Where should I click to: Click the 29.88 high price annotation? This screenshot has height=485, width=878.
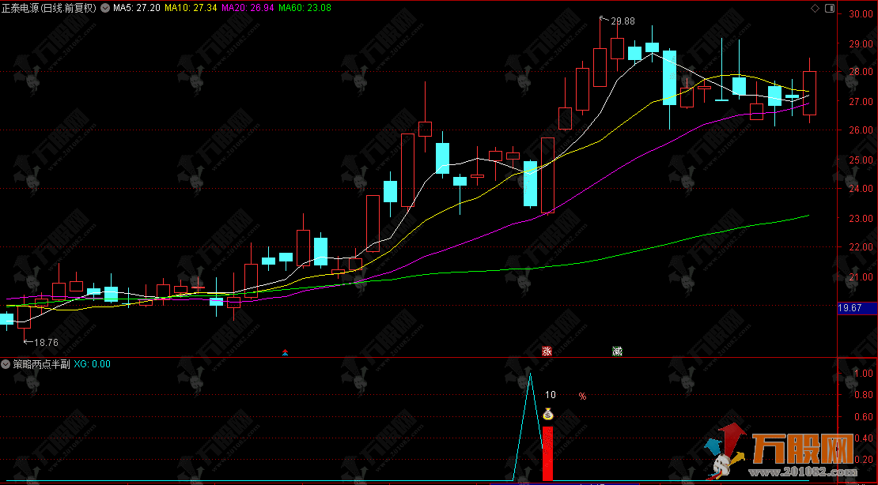[x=623, y=21]
